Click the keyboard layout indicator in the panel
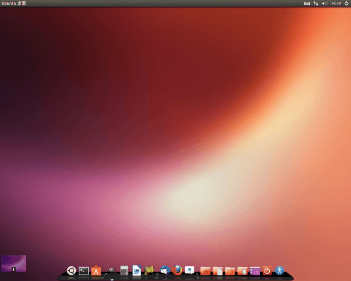The width and height of the screenshot is (351, 281). [306, 3]
